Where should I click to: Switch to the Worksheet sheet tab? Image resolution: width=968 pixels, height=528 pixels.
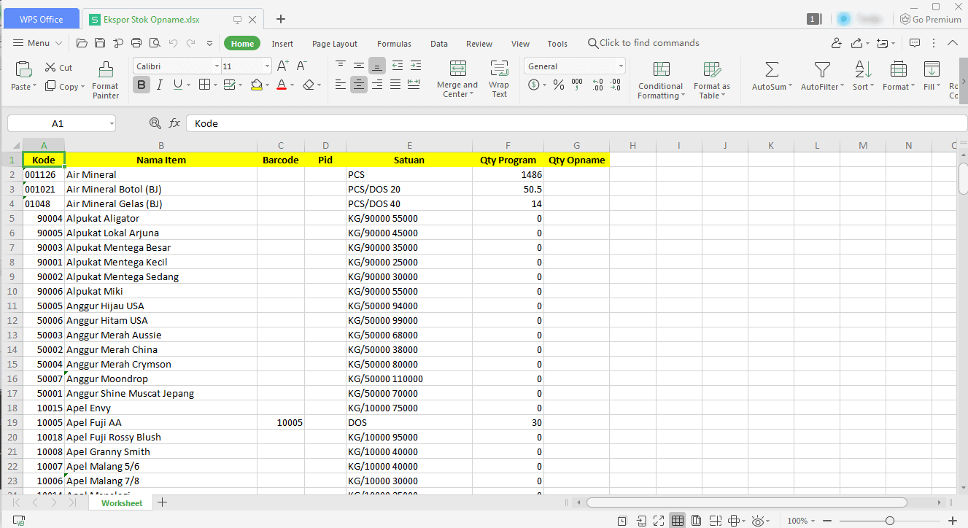[x=122, y=502]
